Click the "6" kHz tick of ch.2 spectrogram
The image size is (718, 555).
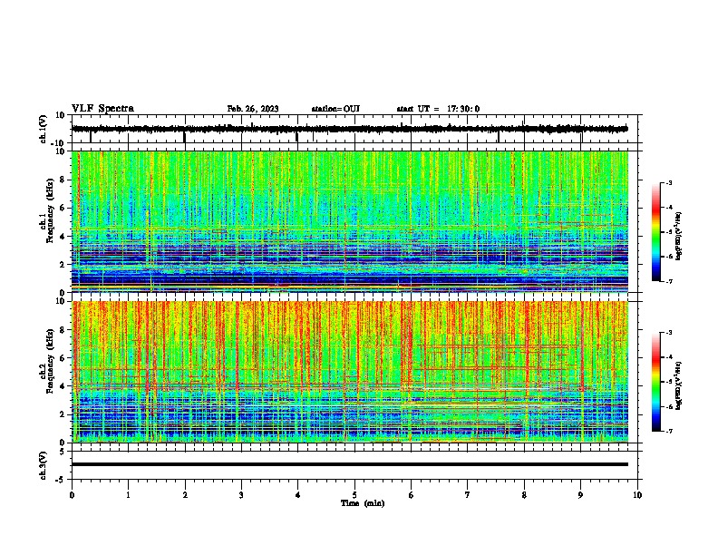coord(63,358)
